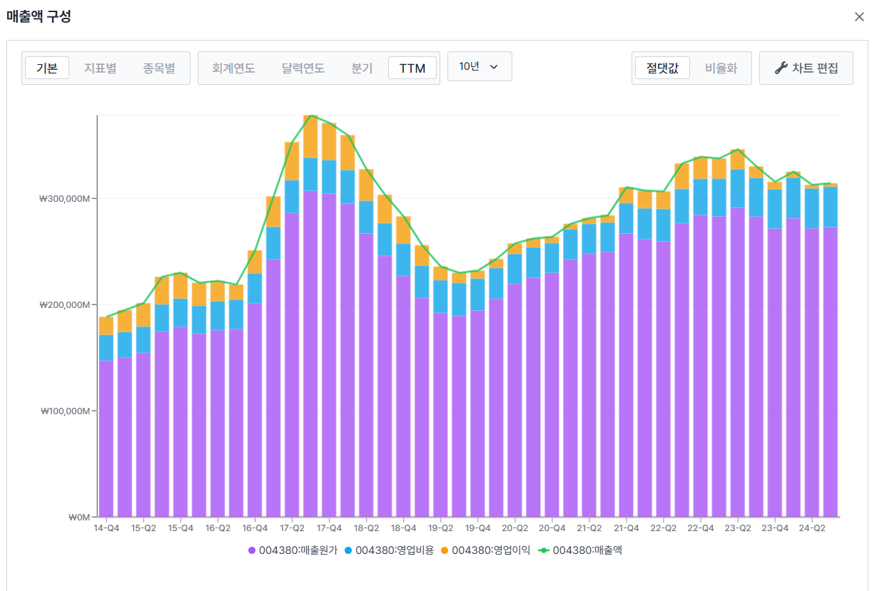Toggle orange 영업이익 legend marker
The width and height of the screenshot is (877, 591).
tap(445, 550)
